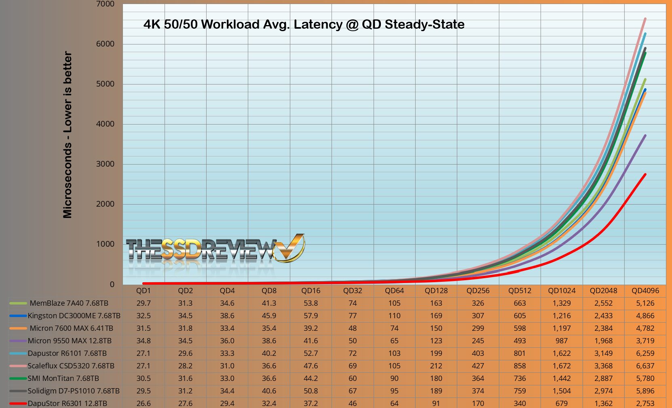Screen dimensions: 672x408
Task: Click Kingston QD4 value 38.6
Action: pyautogui.click(x=227, y=315)
